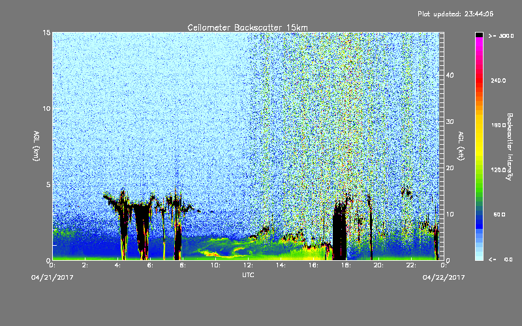This screenshot has width=522, height=326.
Task: Click the 15 km tick label on left axis
Action: tap(46, 33)
